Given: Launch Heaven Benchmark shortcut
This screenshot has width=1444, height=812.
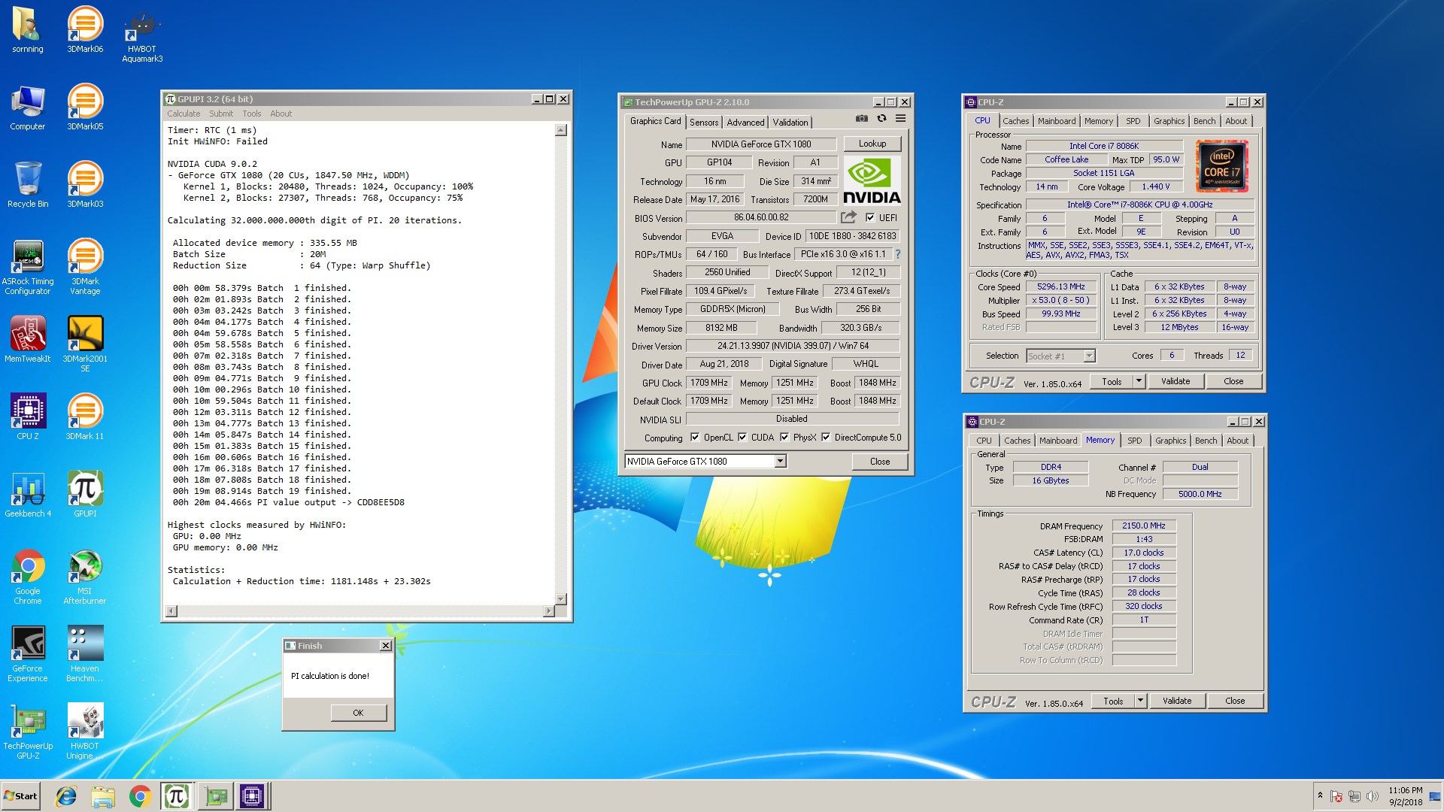Looking at the screenshot, I should tap(85, 655).
